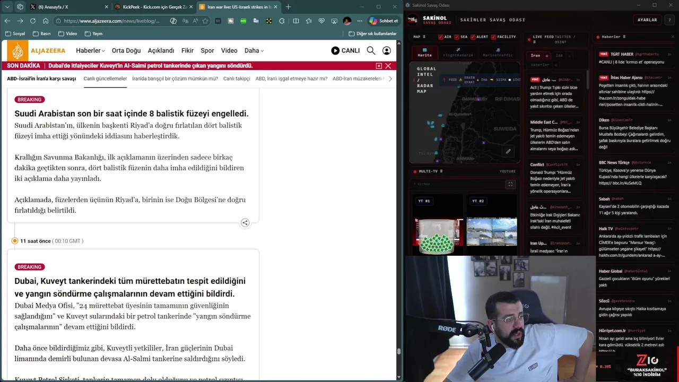Click the share icon on Suudi Arabistan post

pos(245,223)
